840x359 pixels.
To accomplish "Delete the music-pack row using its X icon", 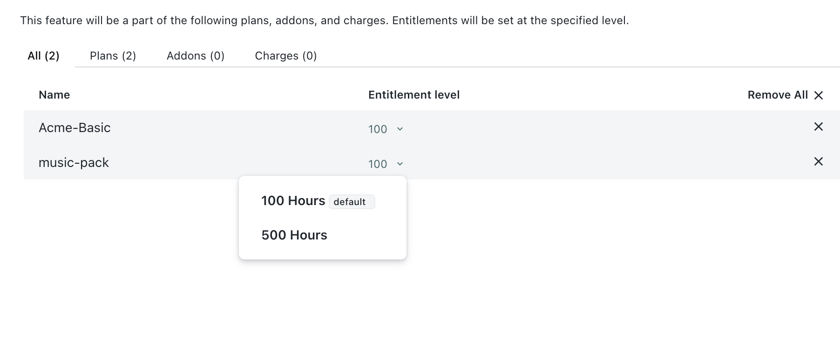I will pos(818,161).
